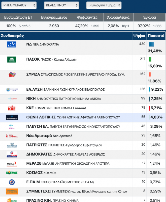The height and width of the screenshot is (202, 166).
Task: Click the Πλεύση Ελευθερίας ship logo
Action: coord(12,127)
